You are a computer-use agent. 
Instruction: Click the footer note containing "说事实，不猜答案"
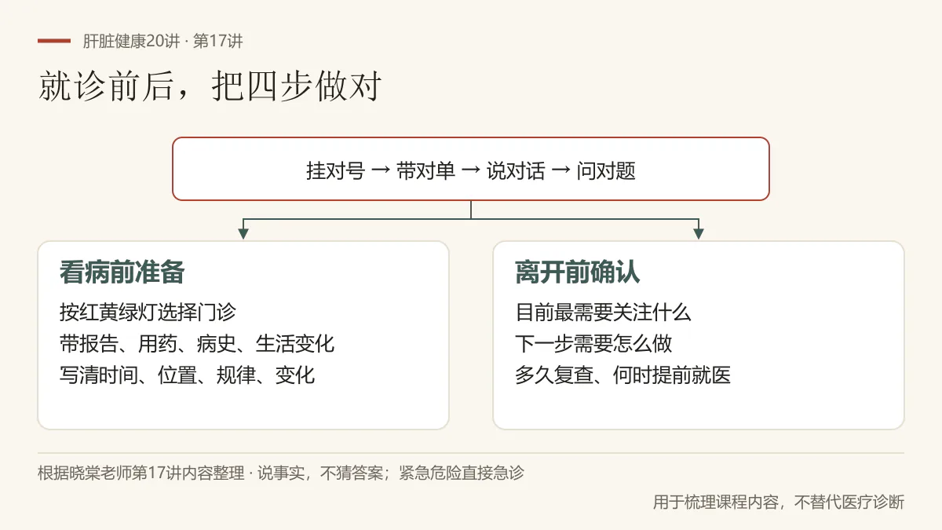pyautogui.click(x=281, y=473)
